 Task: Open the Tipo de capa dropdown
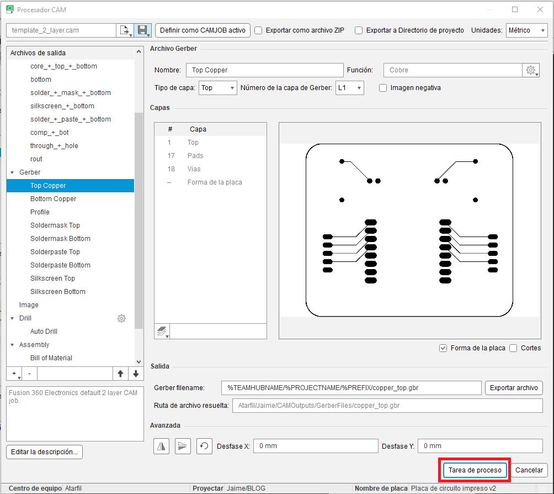[217, 88]
